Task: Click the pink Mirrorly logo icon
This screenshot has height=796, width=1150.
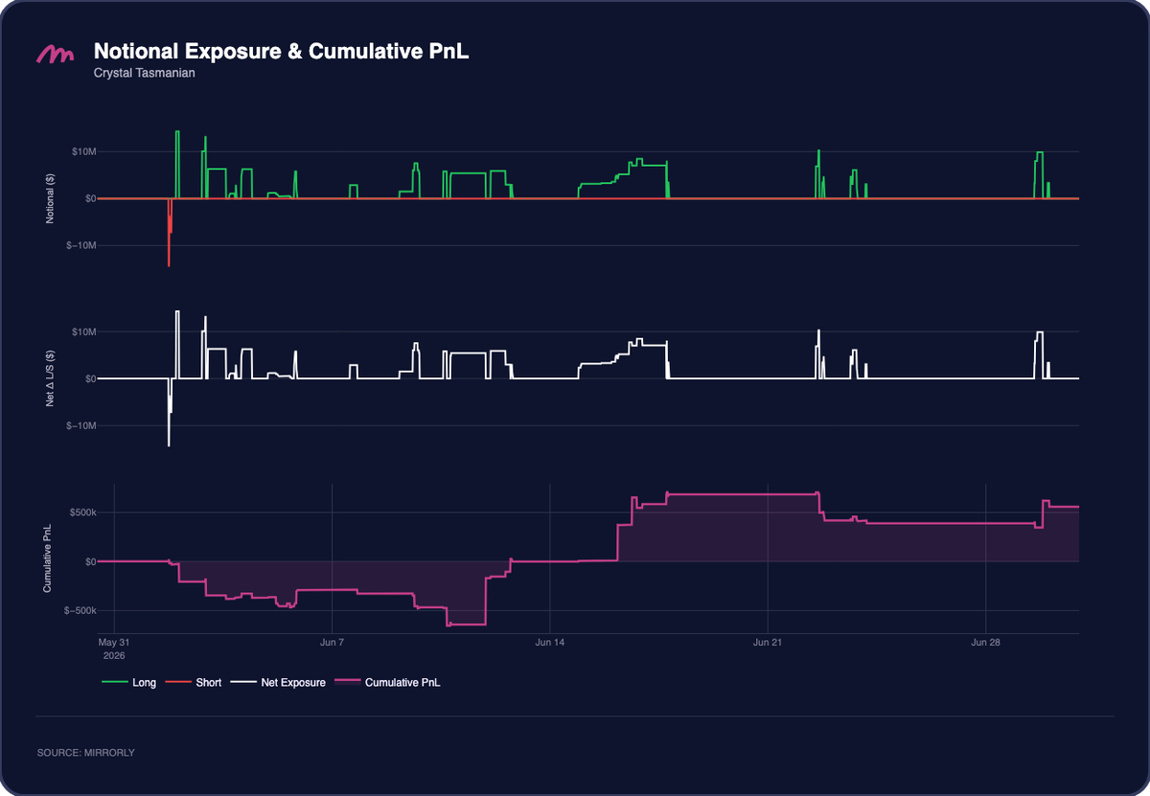Action: click(x=55, y=55)
